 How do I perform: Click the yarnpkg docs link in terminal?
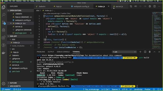(66, 55)
